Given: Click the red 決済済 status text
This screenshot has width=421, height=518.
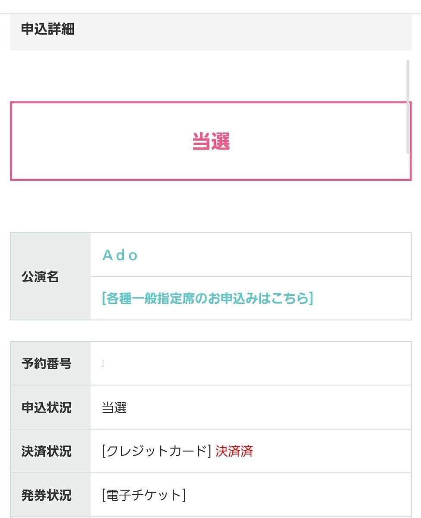Looking at the screenshot, I should point(234,452).
